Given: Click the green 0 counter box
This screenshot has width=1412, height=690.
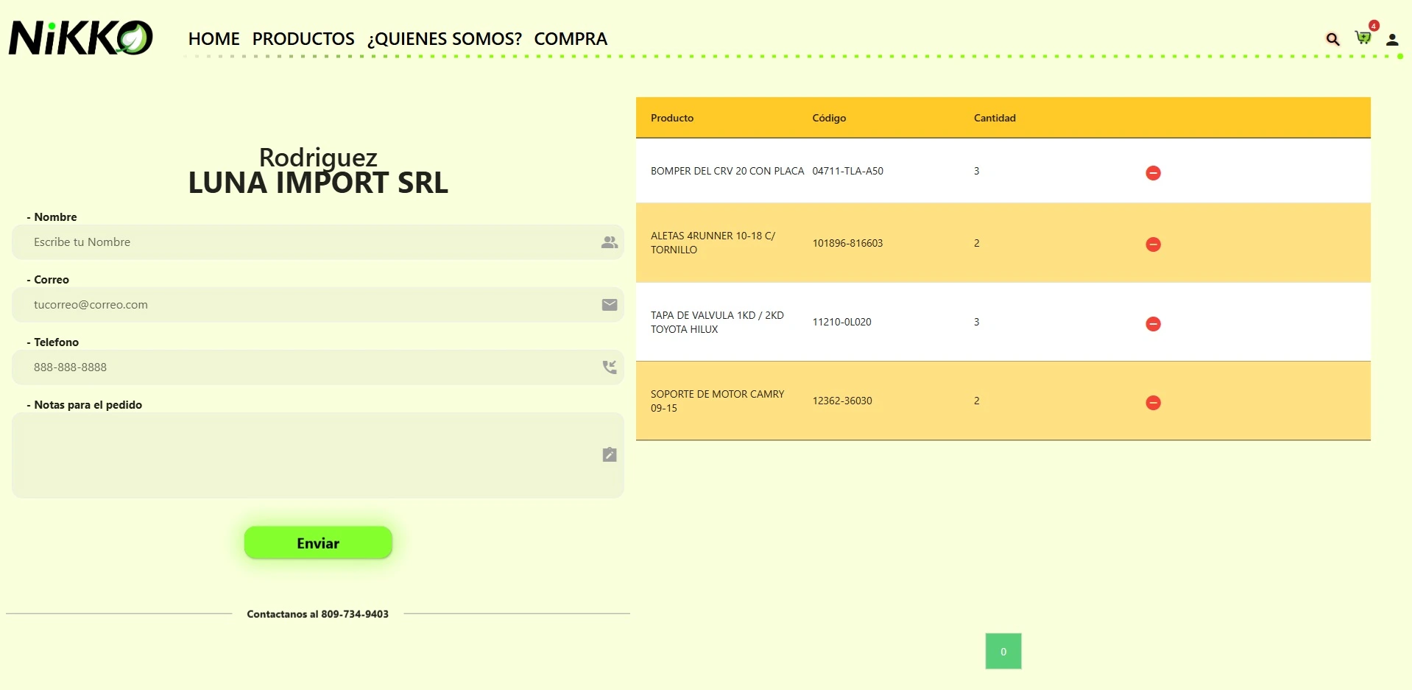Looking at the screenshot, I should point(1003,651).
